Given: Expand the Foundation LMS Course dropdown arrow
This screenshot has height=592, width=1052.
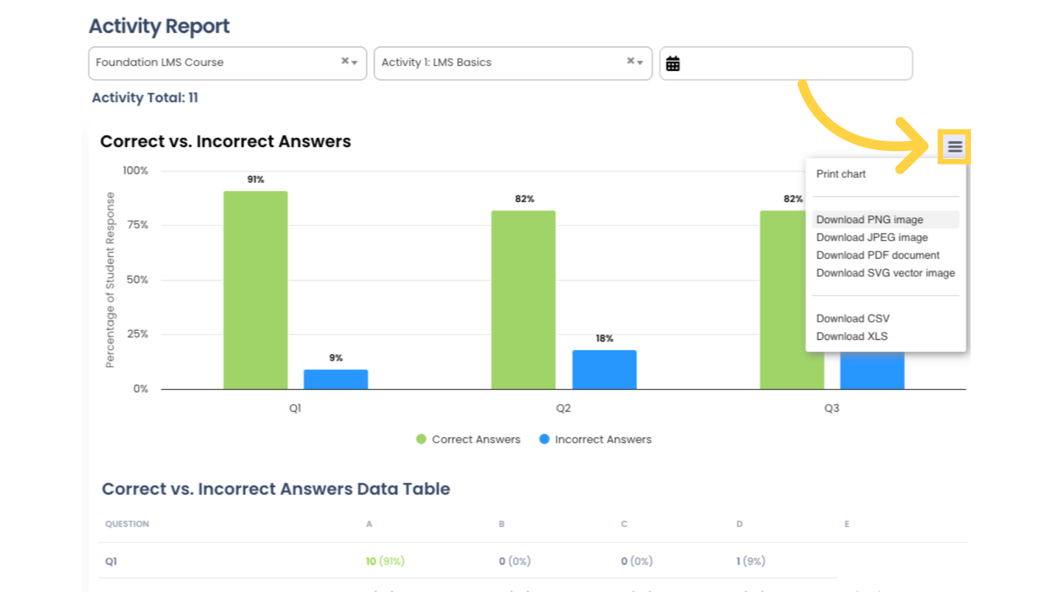Looking at the screenshot, I should point(355,62).
